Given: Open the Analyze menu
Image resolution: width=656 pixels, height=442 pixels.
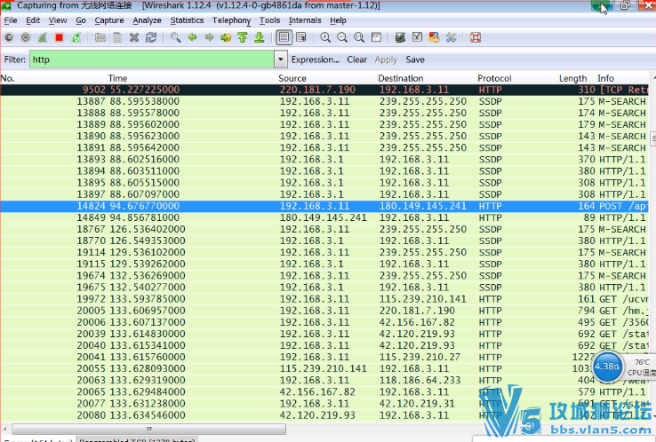Looking at the screenshot, I should point(147,20).
